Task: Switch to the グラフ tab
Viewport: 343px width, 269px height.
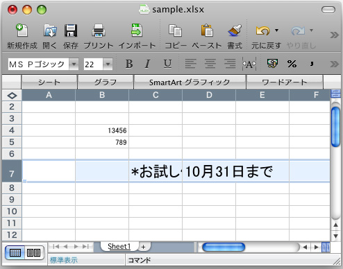Action: coord(106,82)
